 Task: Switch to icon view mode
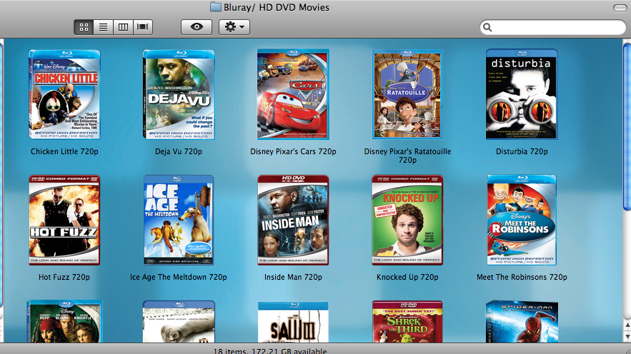(84, 27)
